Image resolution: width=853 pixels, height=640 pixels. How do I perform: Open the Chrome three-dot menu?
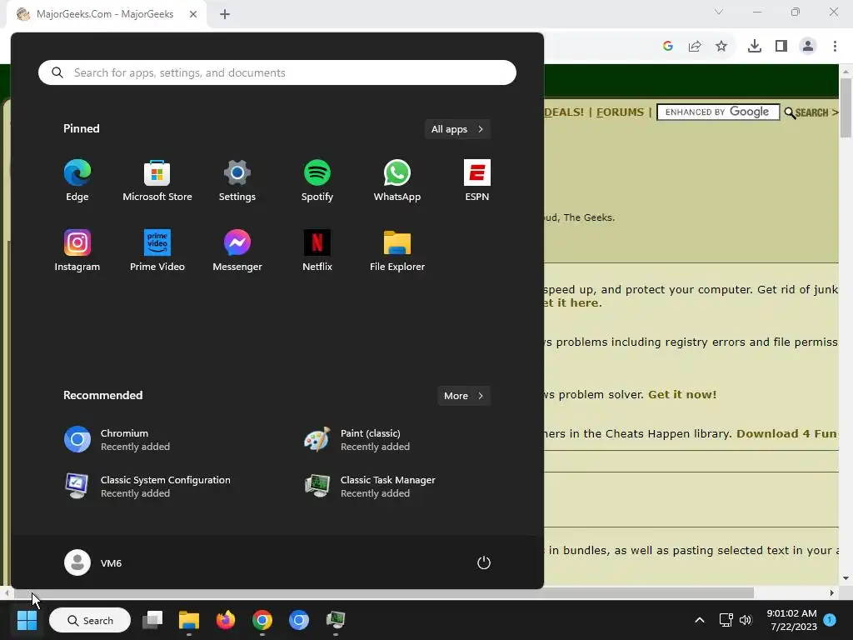(x=835, y=47)
